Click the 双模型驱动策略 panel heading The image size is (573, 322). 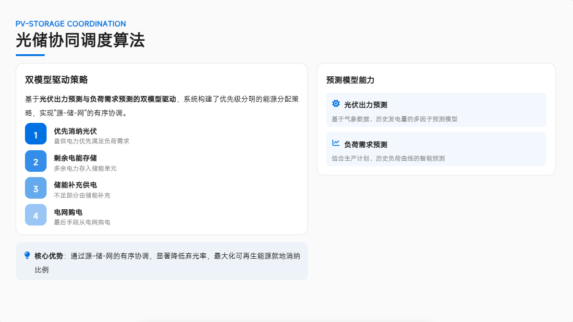pyautogui.click(x=56, y=80)
